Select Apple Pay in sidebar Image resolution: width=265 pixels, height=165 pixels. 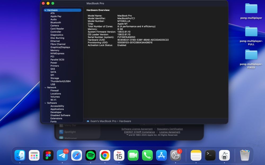pyautogui.click(x=56, y=16)
